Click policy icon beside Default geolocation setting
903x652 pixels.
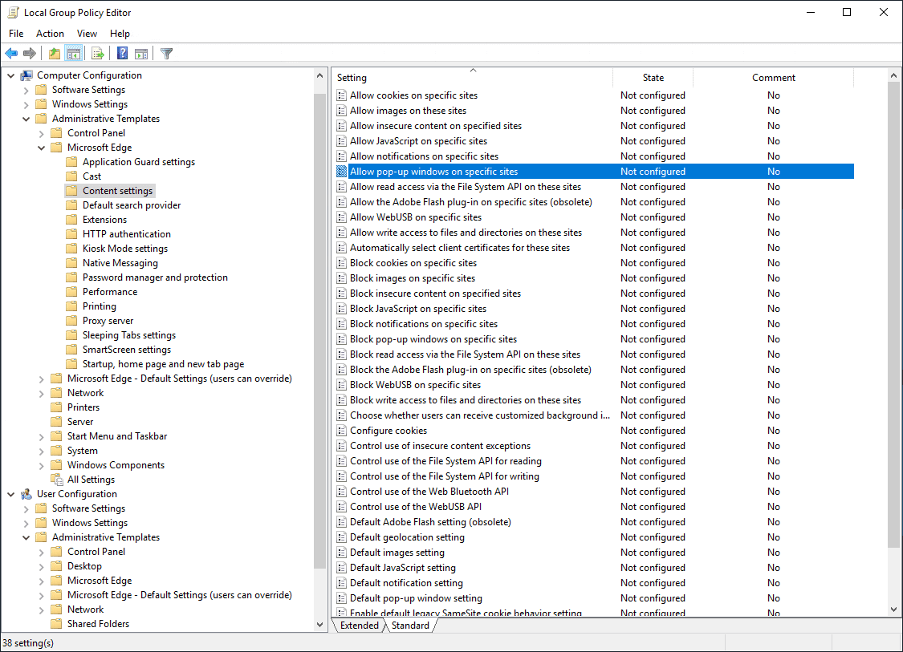click(341, 537)
